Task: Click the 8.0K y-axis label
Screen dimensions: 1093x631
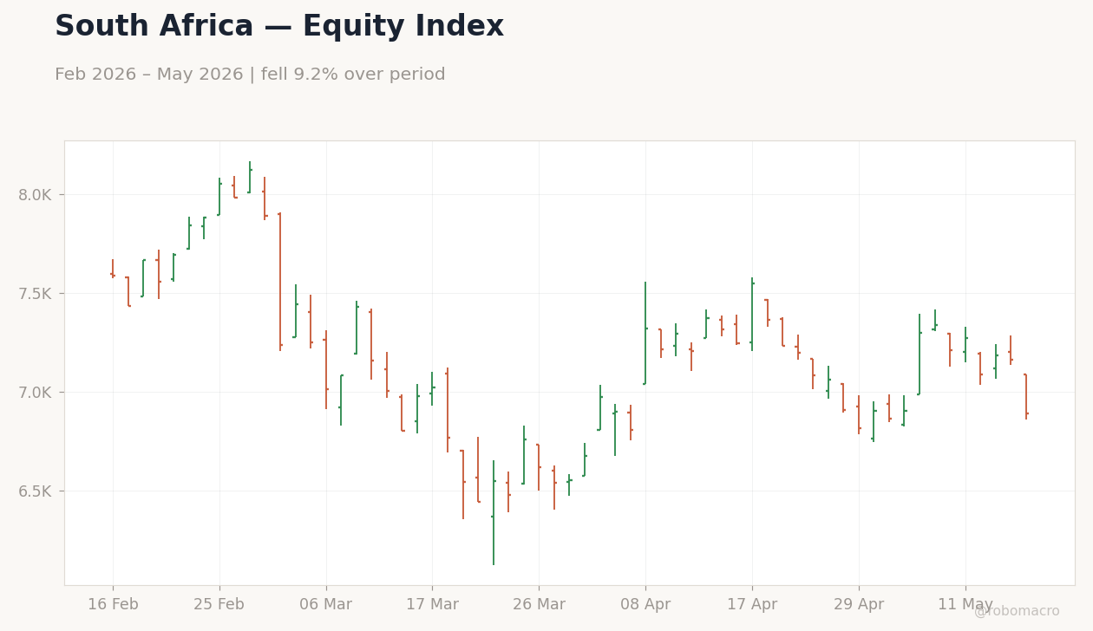Action: [x=36, y=195]
